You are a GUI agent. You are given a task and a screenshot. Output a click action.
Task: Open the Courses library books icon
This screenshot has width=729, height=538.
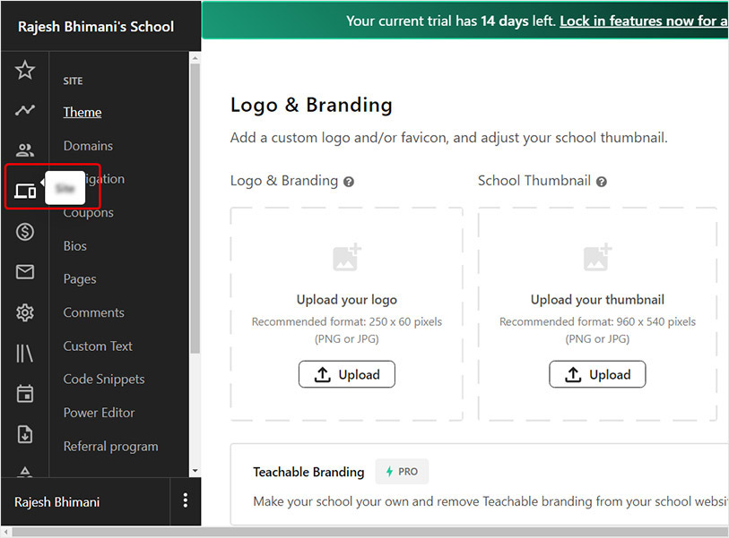click(24, 354)
